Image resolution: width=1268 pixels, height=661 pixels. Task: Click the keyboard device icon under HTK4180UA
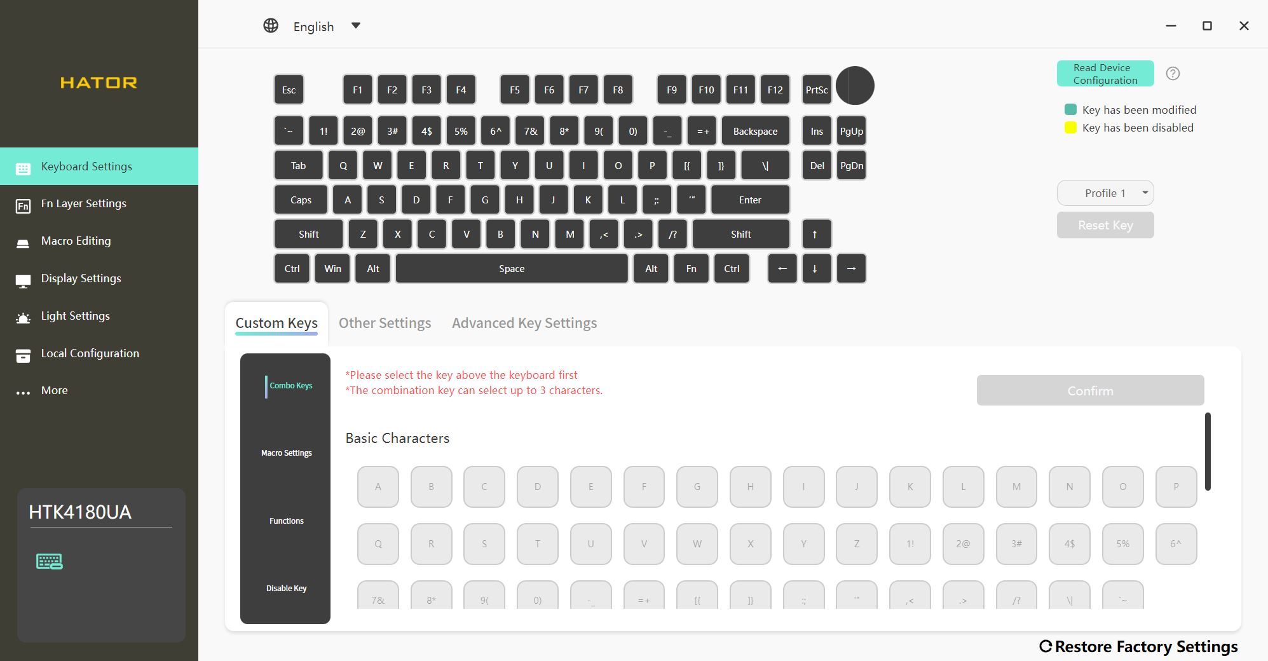(x=50, y=561)
